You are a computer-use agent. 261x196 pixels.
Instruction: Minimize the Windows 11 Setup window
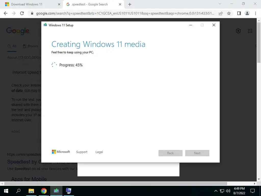point(191,25)
